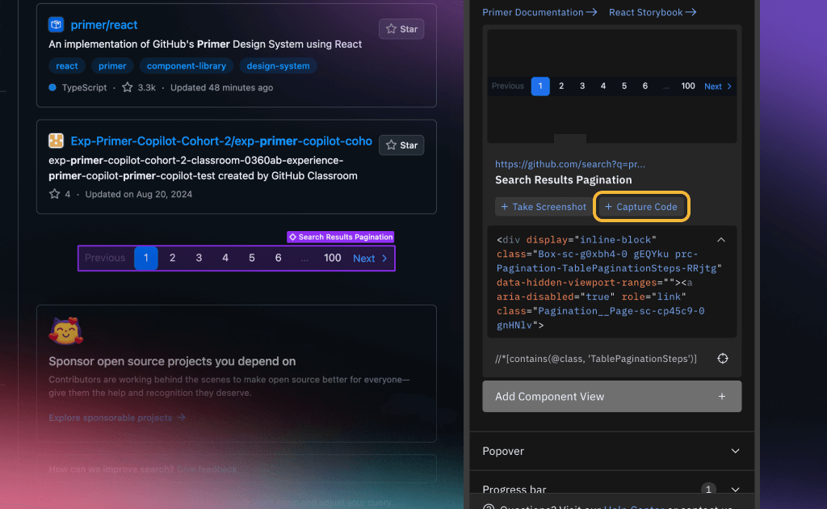This screenshot has width=827, height=509.
Task: Collapse the captured code block chevron
Action: pos(721,240)
